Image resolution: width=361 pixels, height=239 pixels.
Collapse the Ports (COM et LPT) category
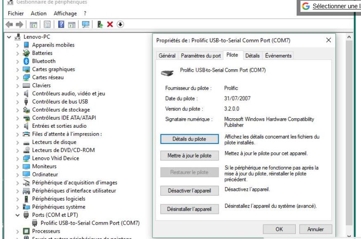17,215
